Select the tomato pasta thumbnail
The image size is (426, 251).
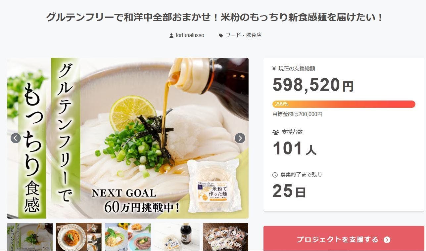79,237
